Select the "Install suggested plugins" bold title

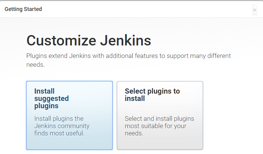coord(51,98)
